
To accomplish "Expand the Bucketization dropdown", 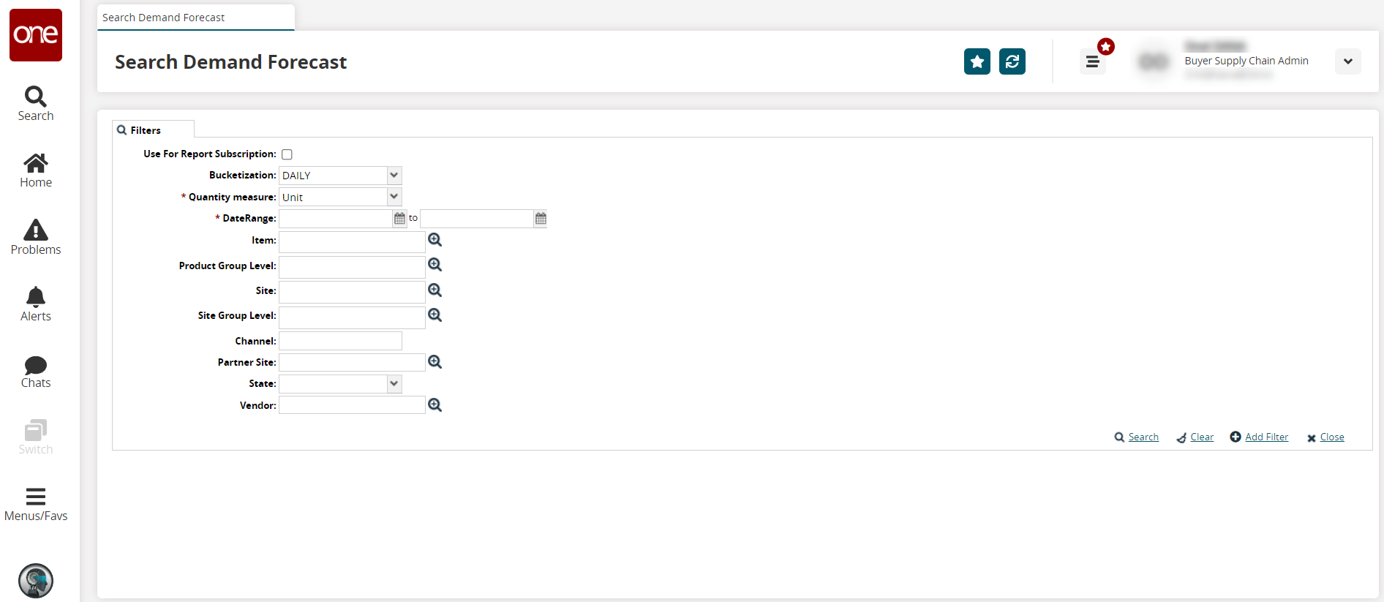I will [394, 176].
